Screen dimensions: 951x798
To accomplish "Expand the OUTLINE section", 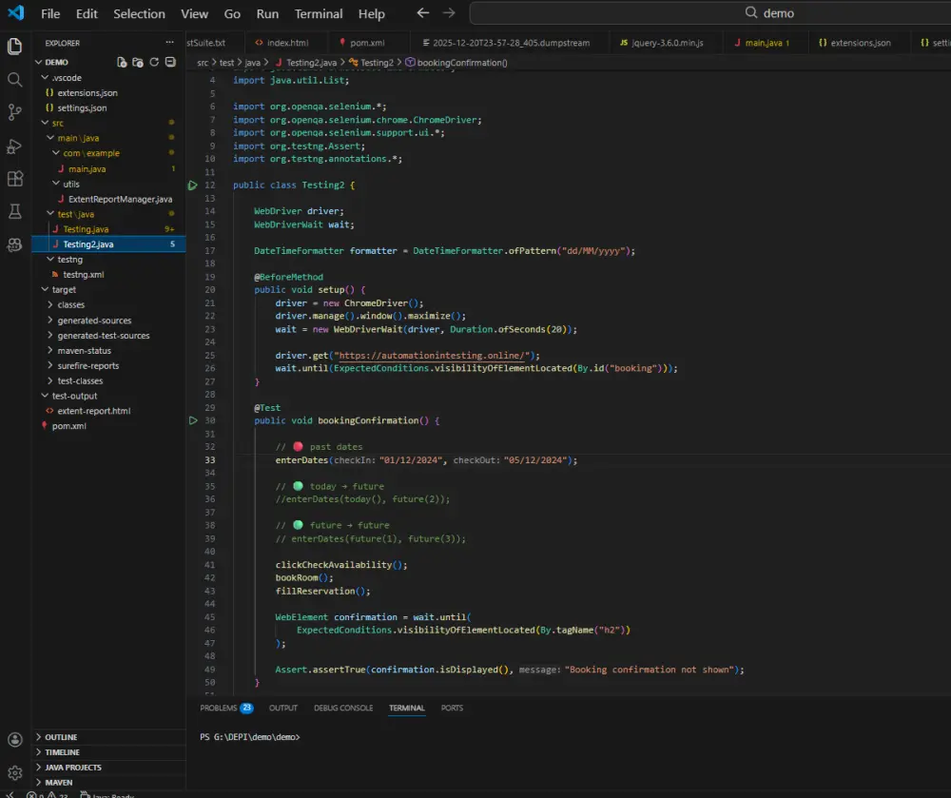I will [61, 737].
